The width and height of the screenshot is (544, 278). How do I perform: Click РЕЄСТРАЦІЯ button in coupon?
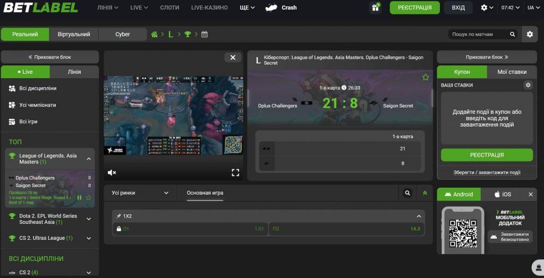coord(487,155)
